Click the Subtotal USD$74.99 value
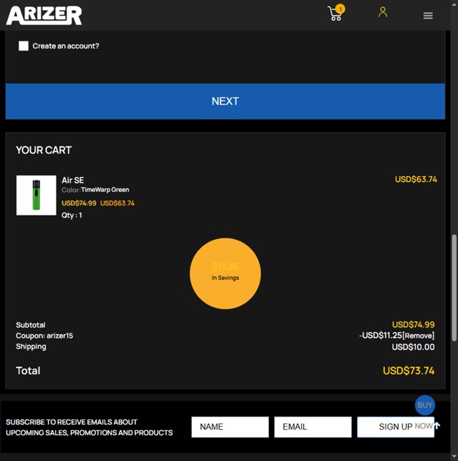Image resolution: width=458 pixels, height=461 pixels. coord(414,324)
